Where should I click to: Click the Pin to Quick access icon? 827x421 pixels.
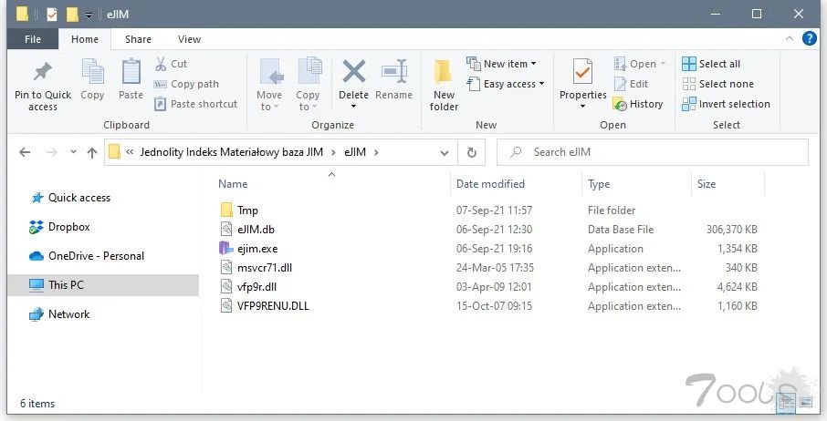point(42,73)
